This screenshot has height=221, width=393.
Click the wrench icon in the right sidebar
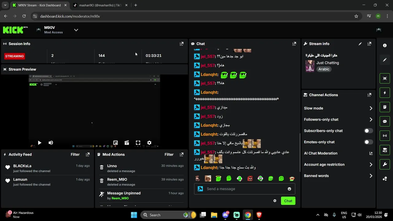coord(385,164)
